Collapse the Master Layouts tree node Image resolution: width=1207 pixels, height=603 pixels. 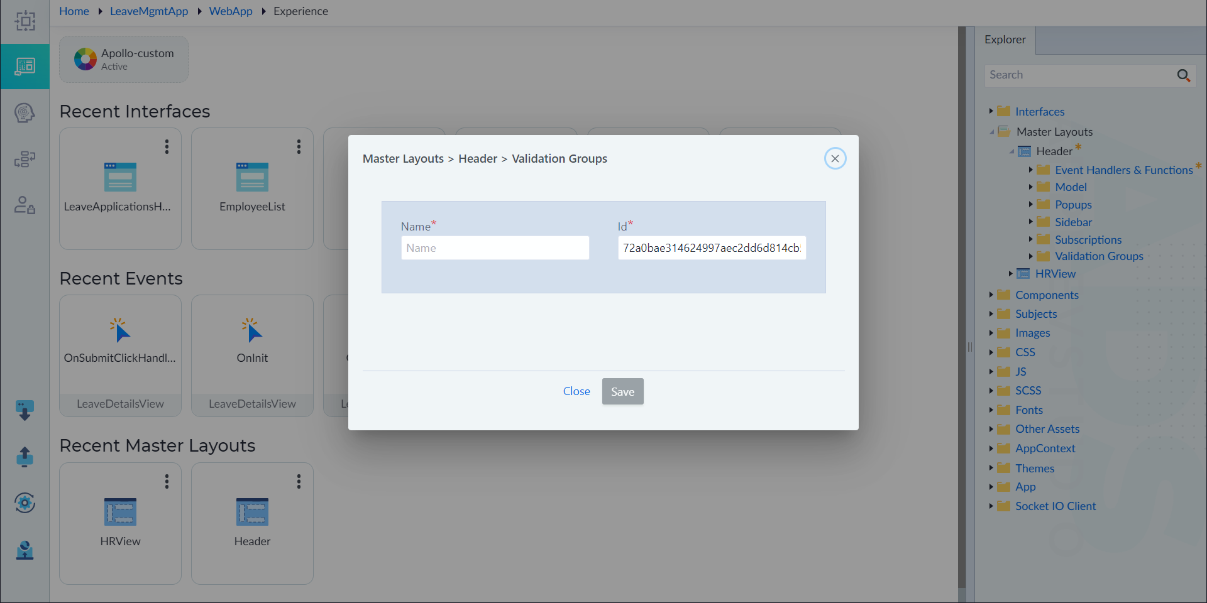point(991,132)
